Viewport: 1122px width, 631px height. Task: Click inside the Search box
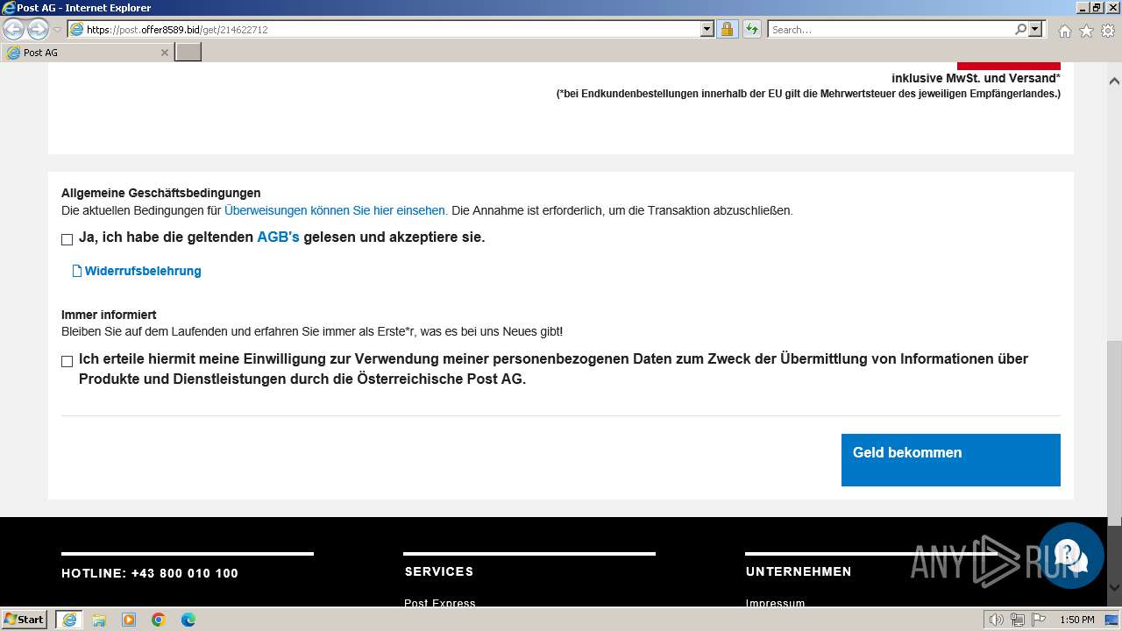(x=890, y=29)
